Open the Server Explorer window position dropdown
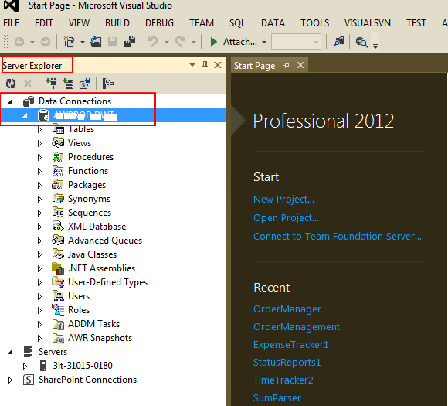The width and height of the screenshot is (448, 406). click(192, 65)
